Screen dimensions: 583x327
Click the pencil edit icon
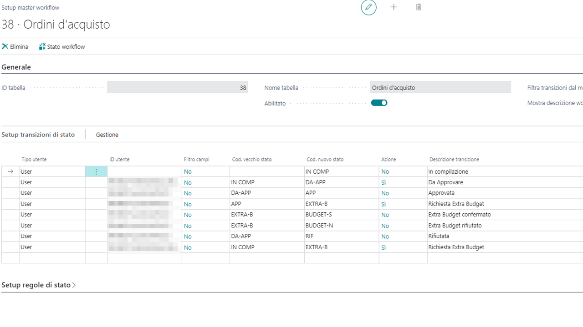click(368, 8)
